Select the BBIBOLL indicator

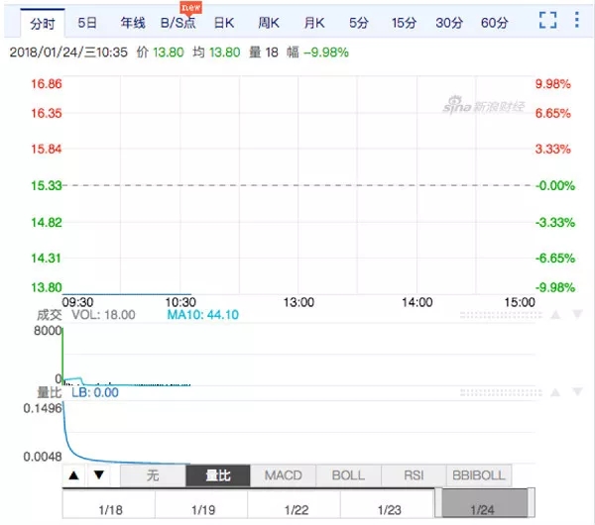pyautogui.click(x=479, y=475)
